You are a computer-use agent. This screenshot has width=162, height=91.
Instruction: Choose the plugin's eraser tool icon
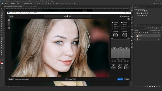coord(9,25)
